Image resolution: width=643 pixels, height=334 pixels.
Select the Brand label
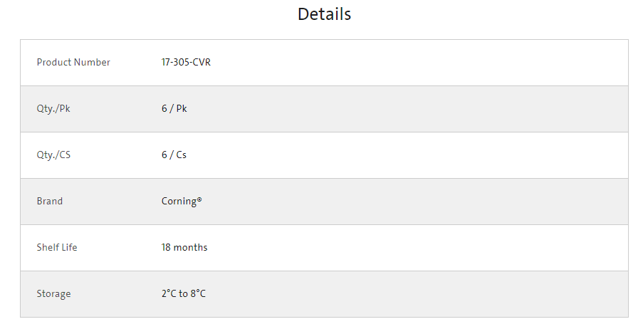point(50,201)
